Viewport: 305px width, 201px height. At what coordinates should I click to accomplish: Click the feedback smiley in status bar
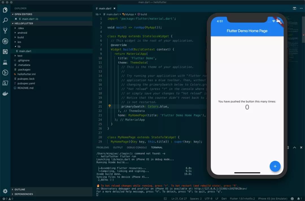tap(292, 199)
